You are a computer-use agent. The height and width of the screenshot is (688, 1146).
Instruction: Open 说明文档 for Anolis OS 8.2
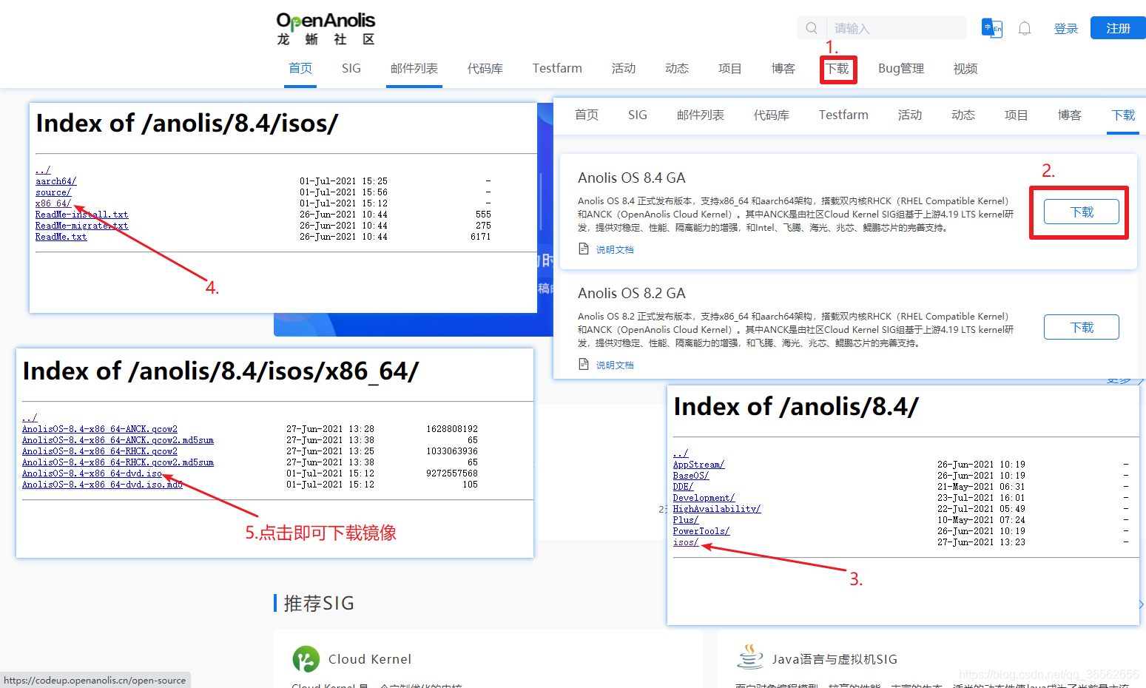pos(615,365)
